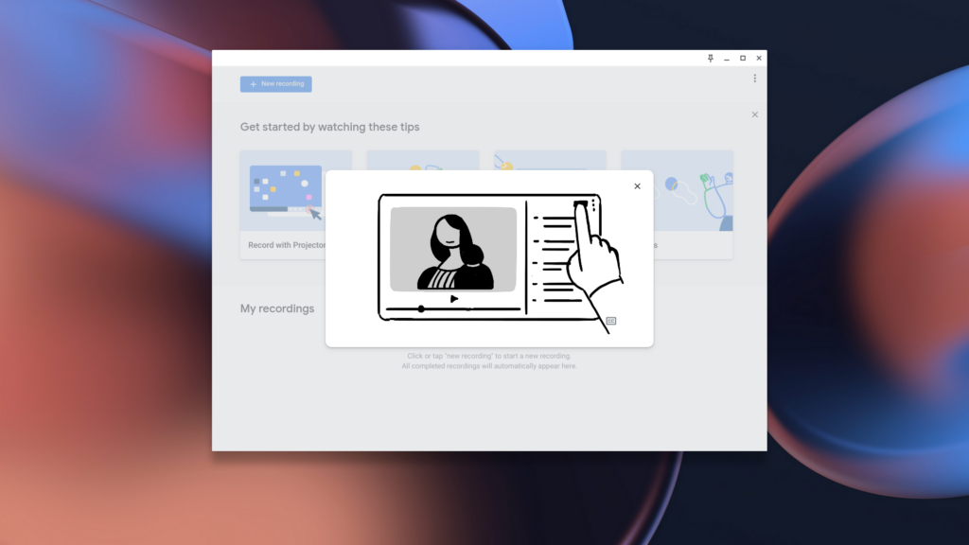969x545 pixels.
Task: Pin the Projector window with pin icon
Action: [x=711, y=59]
